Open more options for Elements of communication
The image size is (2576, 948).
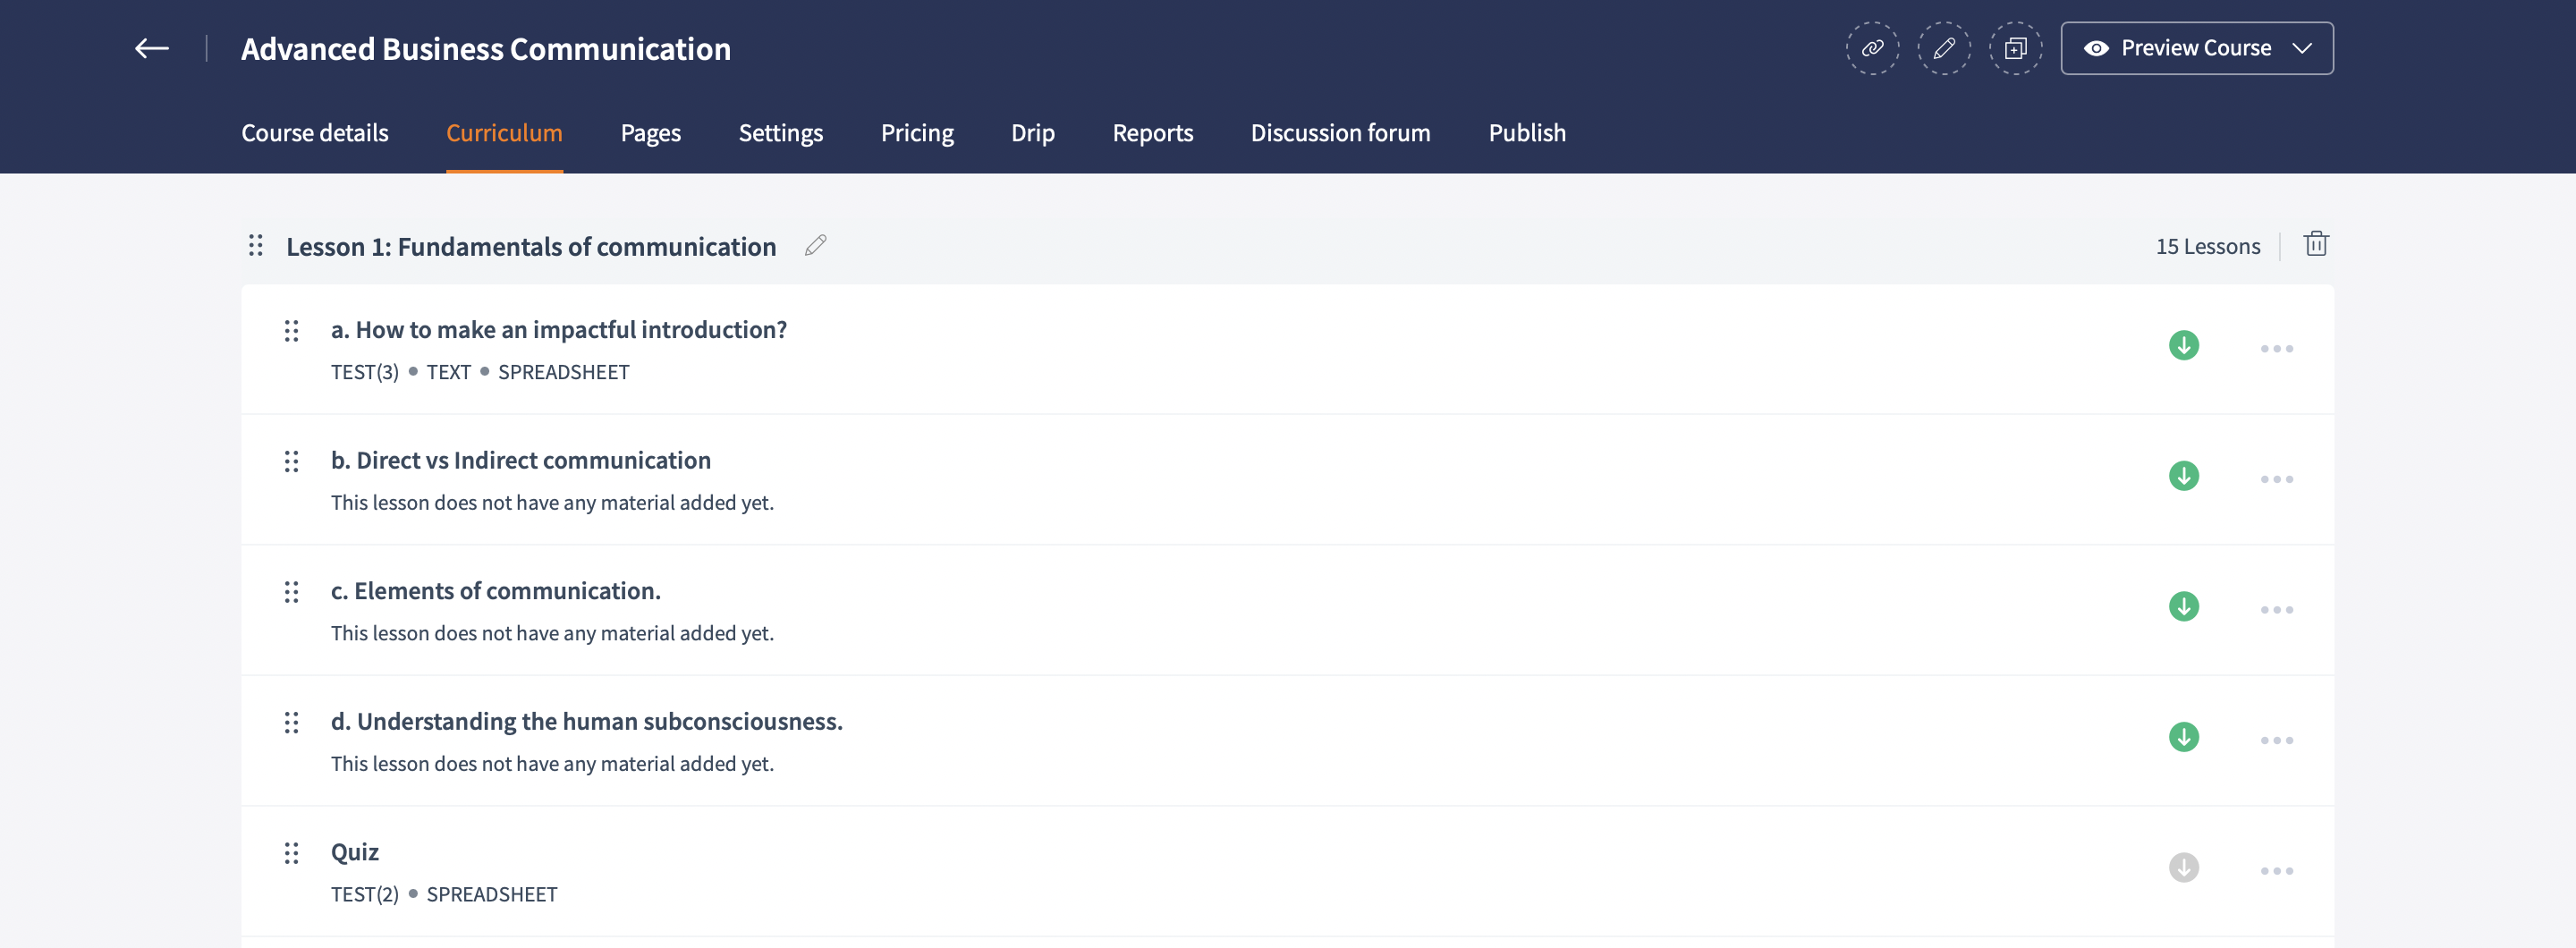click(x=2277, y=610)
